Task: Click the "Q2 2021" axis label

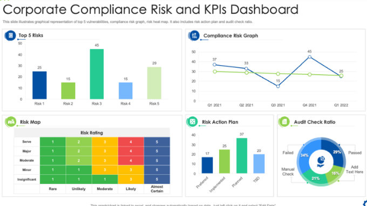Action: coord(246,105)
